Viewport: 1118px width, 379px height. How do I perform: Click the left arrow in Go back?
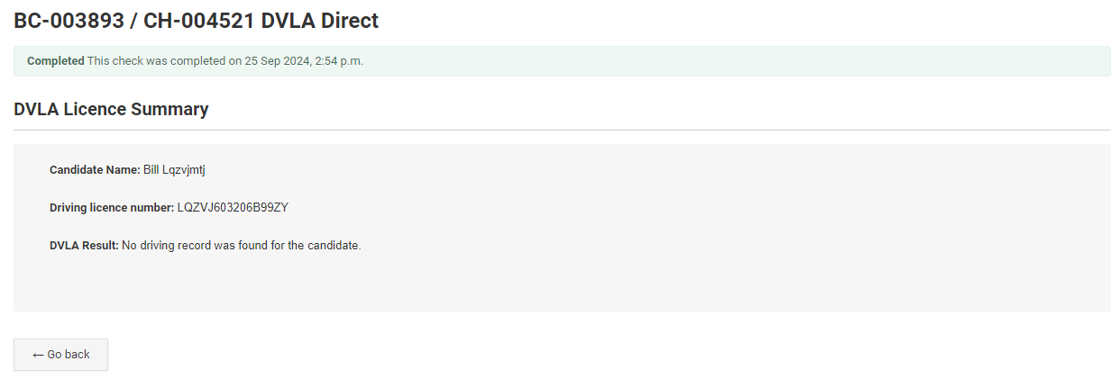coord(38,355)
